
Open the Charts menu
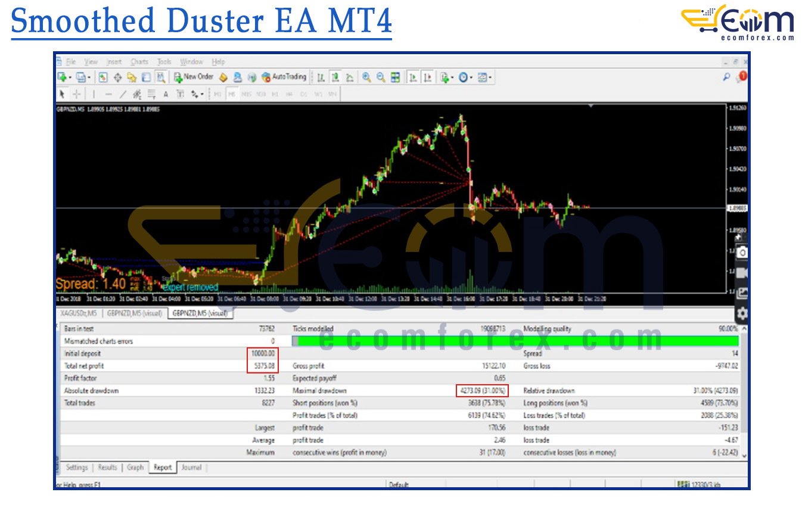139,61
